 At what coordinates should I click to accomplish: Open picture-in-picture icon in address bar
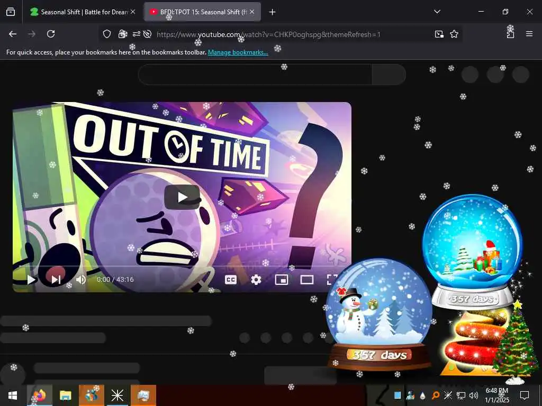tap(439, 34)
